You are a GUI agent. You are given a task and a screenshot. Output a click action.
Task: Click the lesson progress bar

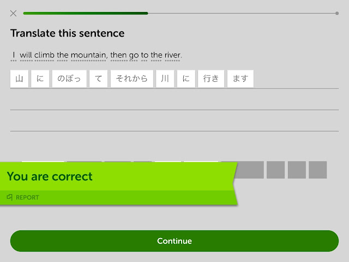[180, 13]
